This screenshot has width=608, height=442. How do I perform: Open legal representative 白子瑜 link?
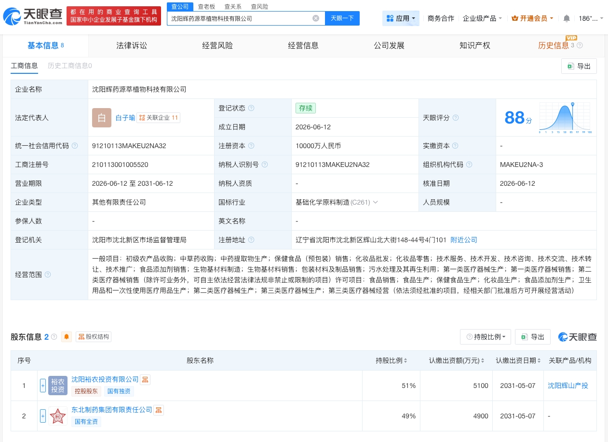[x=125, y=118]
